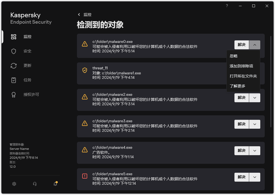Viewport: 275px width, 195px height.
Task: Open support via headset icon
Action: coord(34,184)
